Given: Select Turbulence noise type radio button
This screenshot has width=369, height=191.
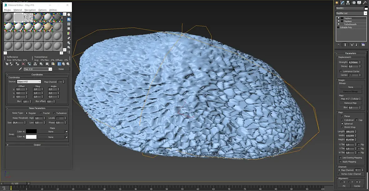Looking at the screenshot, I should pos(54,113).
